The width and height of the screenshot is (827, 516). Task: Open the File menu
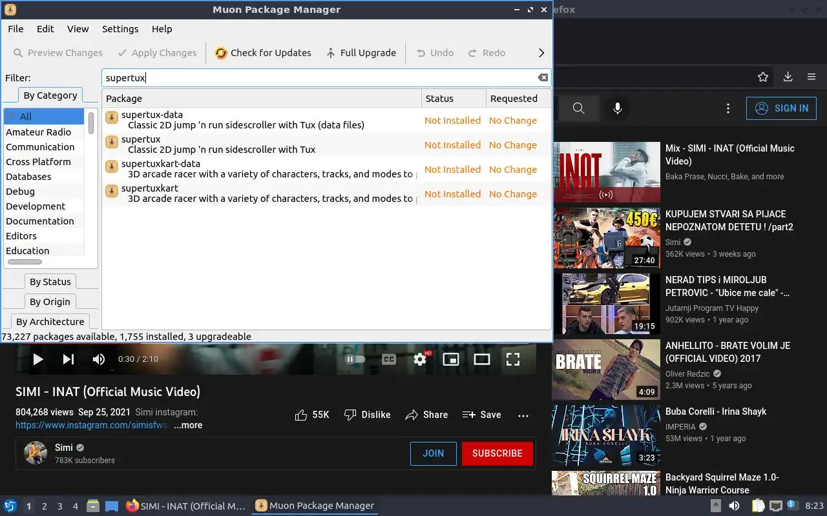pos(16,29)
